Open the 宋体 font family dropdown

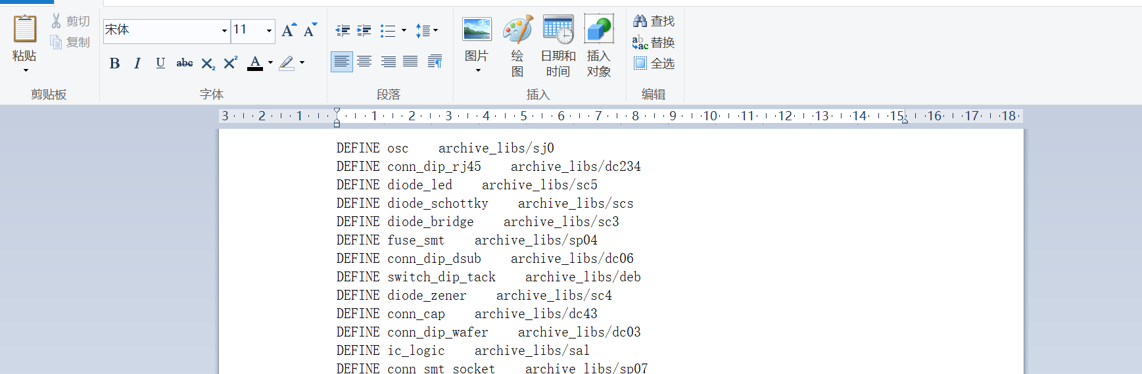224,31
